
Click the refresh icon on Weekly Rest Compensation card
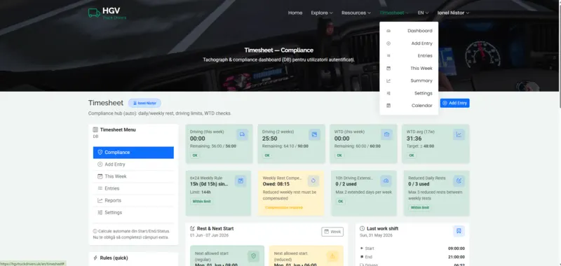click(313, 181)
